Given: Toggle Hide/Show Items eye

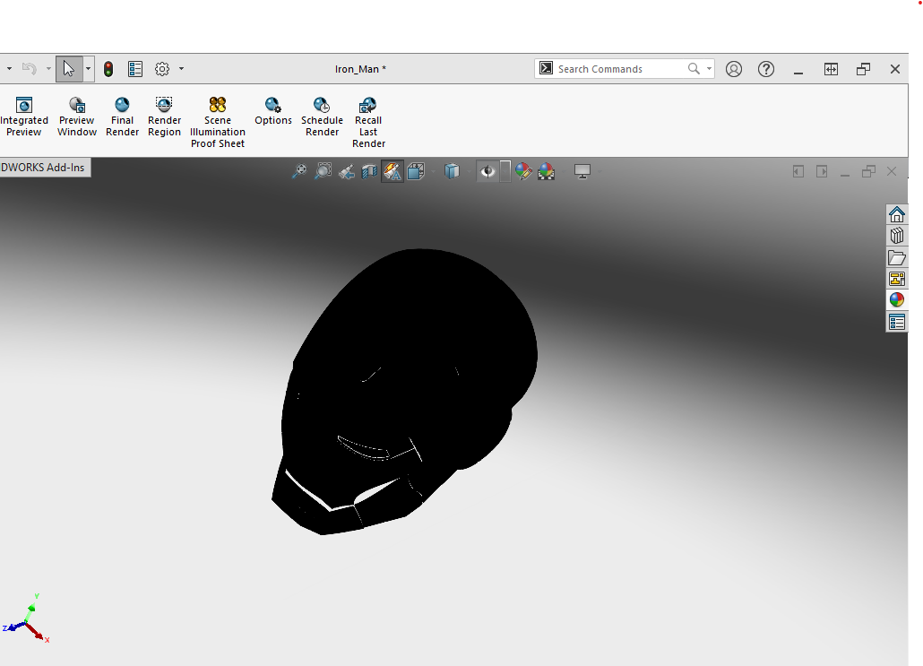Looking at the screenshot, I should click(487, 171).
